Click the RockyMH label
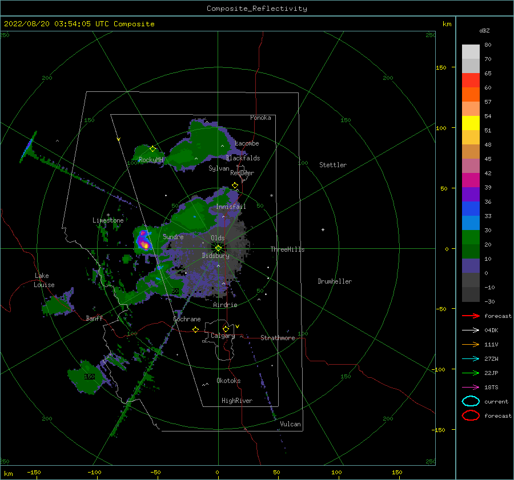The width and height of the screenshot is (514, 480). [151, 160]
